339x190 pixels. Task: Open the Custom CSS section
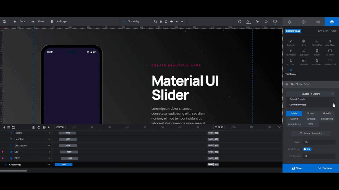pyautogui.click(x=330, y=62)
